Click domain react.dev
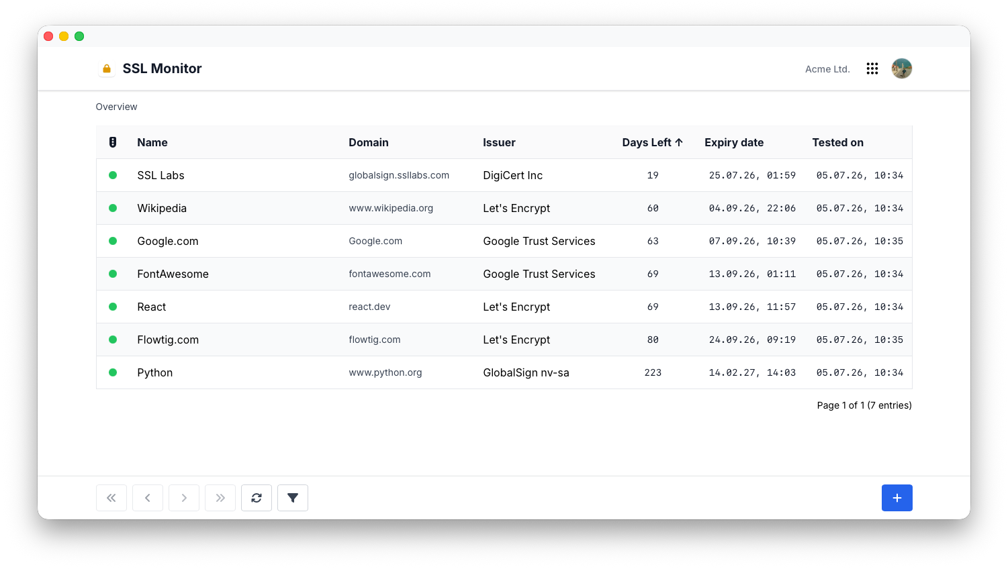The height and width of the screenshot is (569, 1008). [369, 307]
